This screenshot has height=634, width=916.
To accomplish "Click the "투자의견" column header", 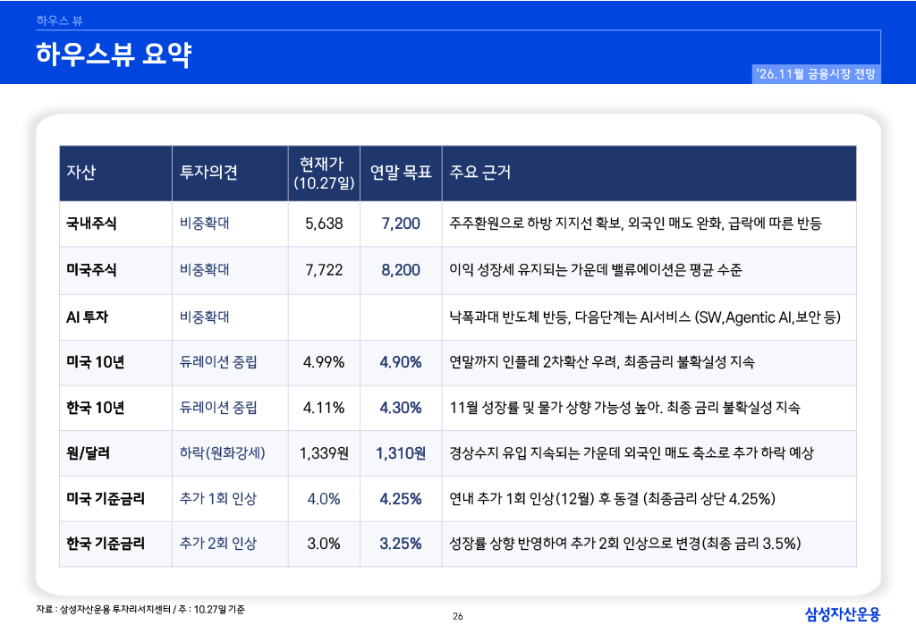I will (x=208, y=173).
